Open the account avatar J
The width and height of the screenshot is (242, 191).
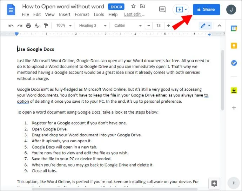[x=231, y=9]
